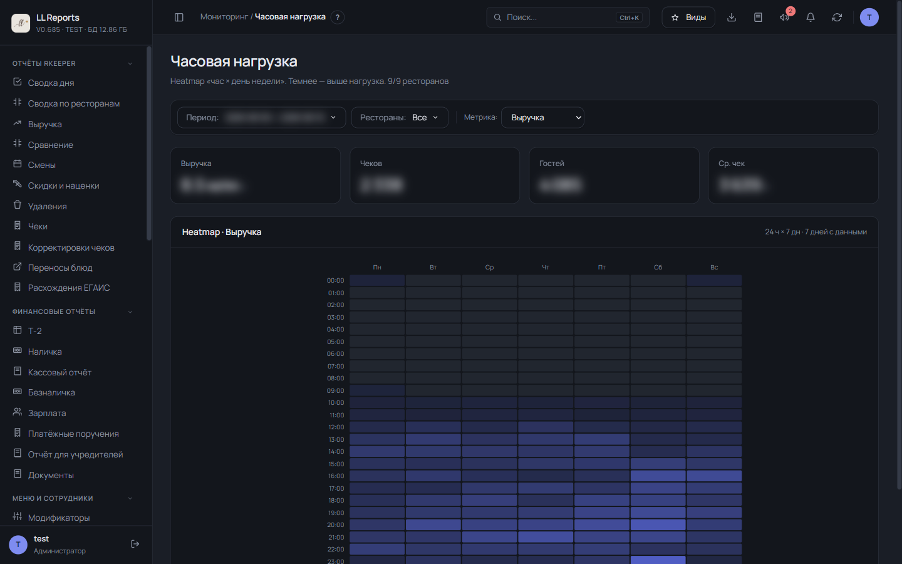
Task: Click the heatmap row label 16:00
Action: point(336,476)
